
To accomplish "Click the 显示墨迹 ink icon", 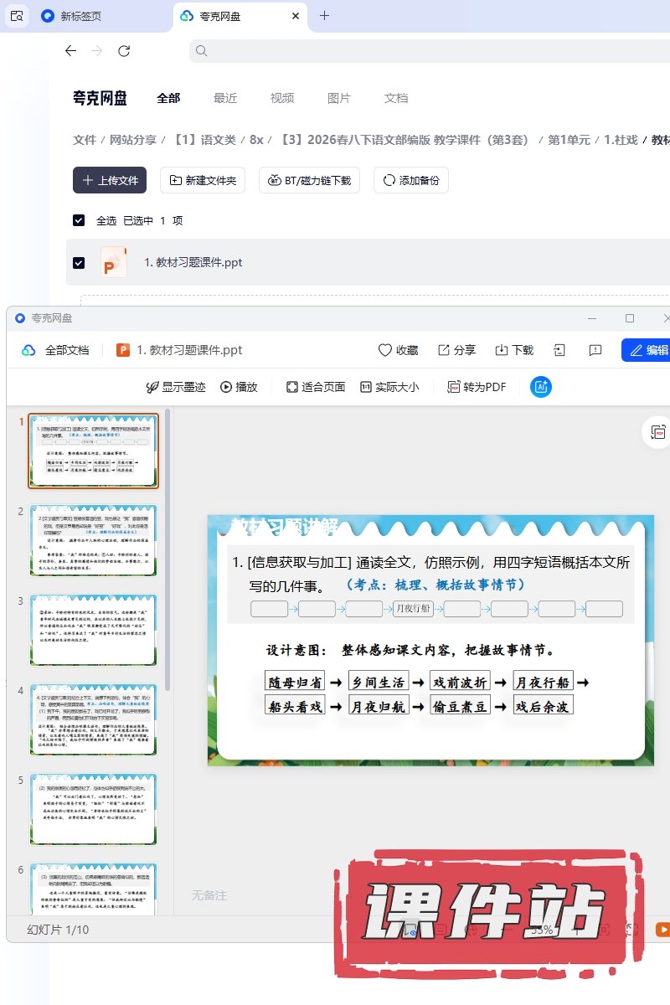I will tap(152, 387).
